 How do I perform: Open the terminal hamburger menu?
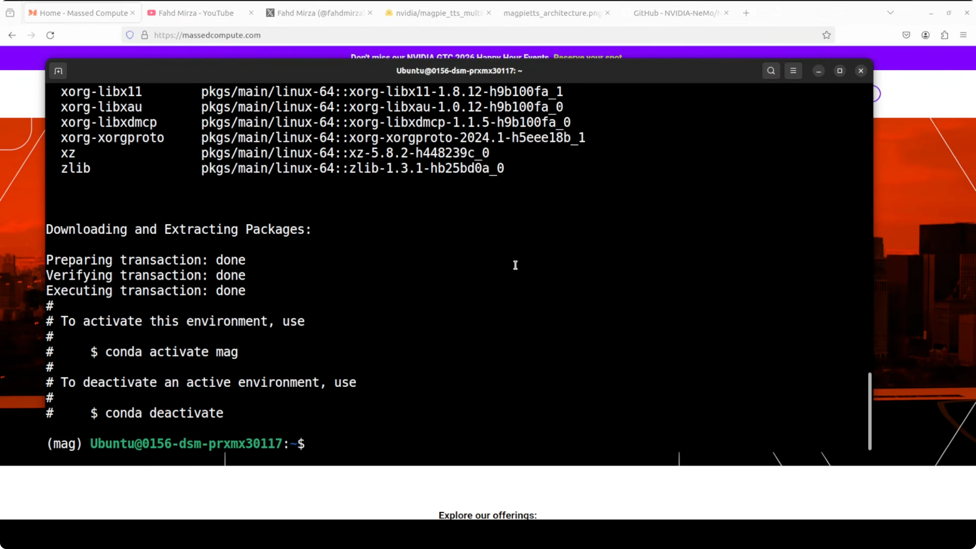point(793,71)
